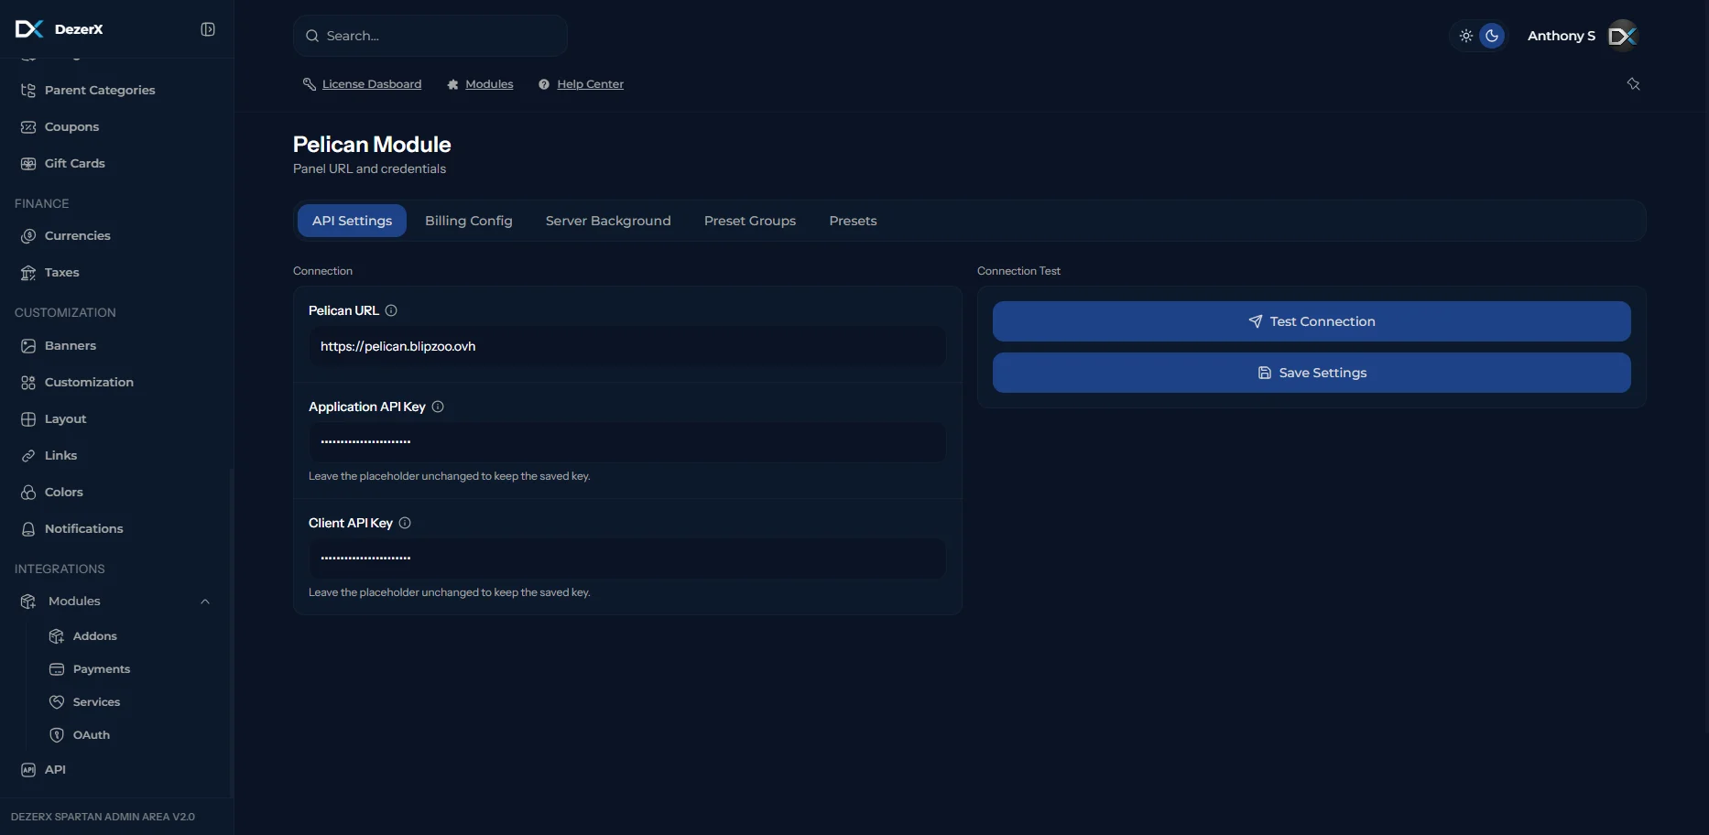Screen dimensions: 1709x835
Task: Collapse the Modules submenu chevron
Action: coord(205,601)
